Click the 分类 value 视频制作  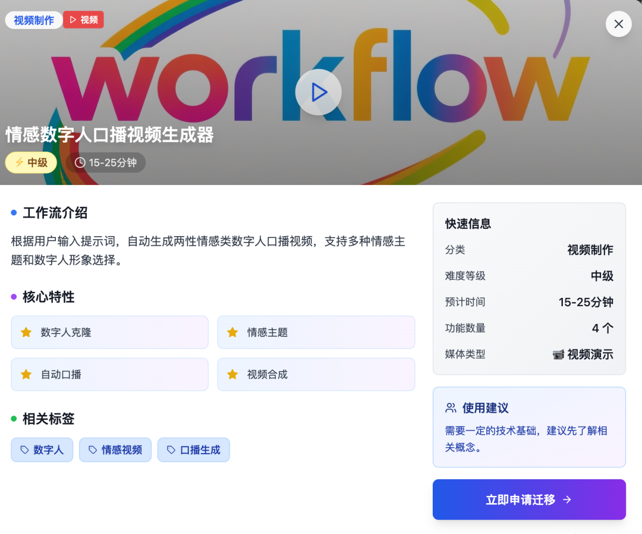(x=590, y=250)
